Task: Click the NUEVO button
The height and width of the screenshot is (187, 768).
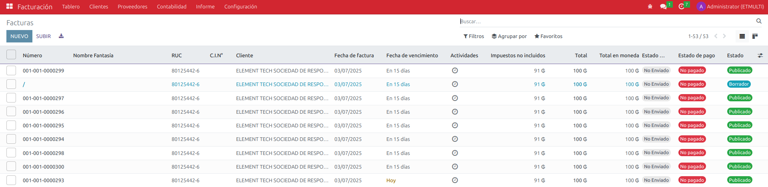Action: 19,36
